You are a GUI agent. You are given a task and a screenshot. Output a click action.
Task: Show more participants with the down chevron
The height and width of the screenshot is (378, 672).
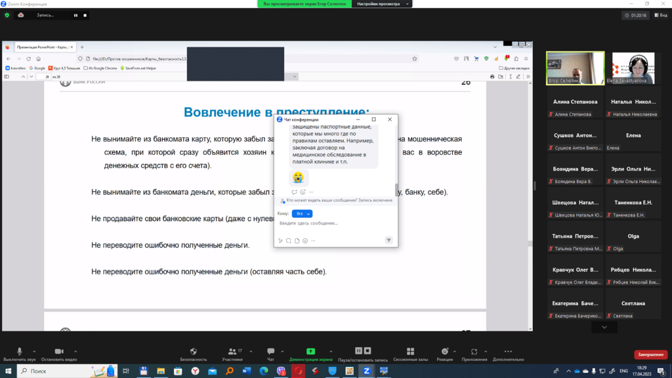click(x=604, y=327)
